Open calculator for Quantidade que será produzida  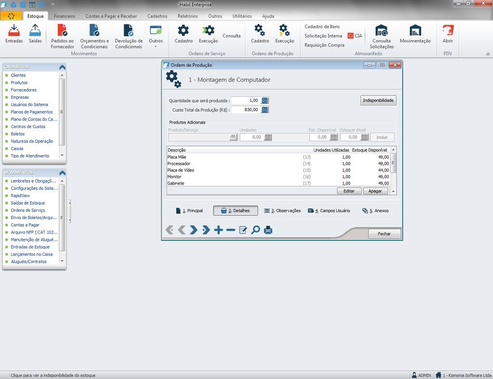(x=265, y=101)
